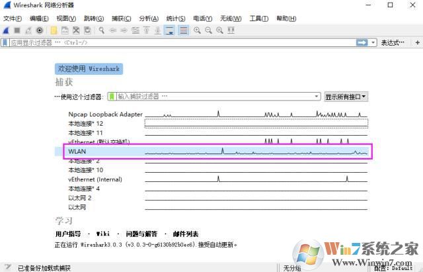Click the restart capture icon
Screen dimensions: 423x272
[28, 30]
